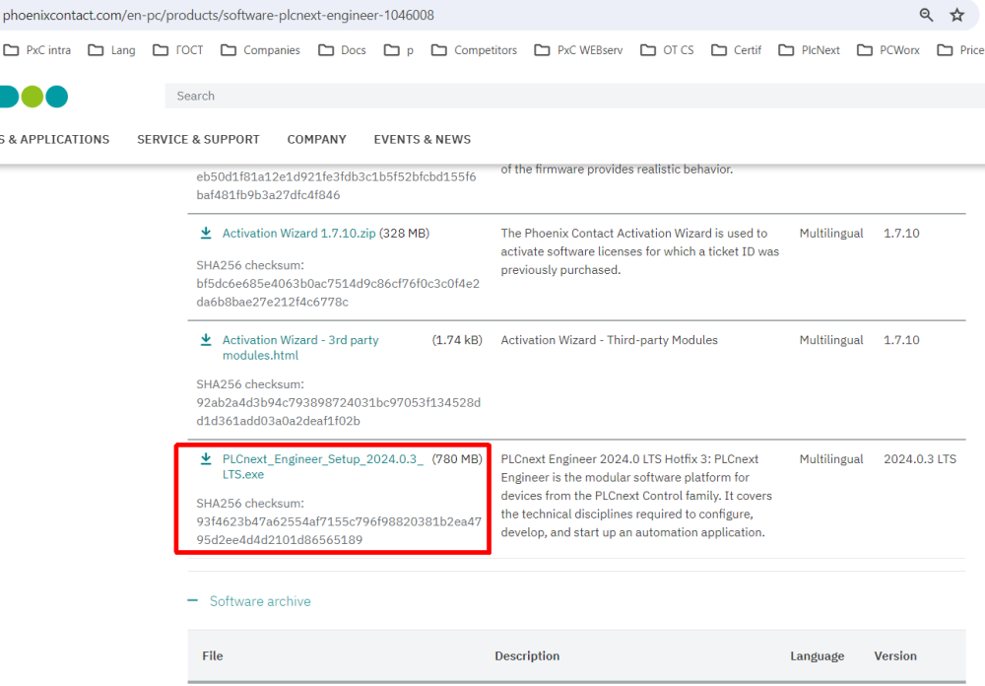Click the zoom magnifier icon in address bar
Screen dimensions: 985x686
pos(926,15)
